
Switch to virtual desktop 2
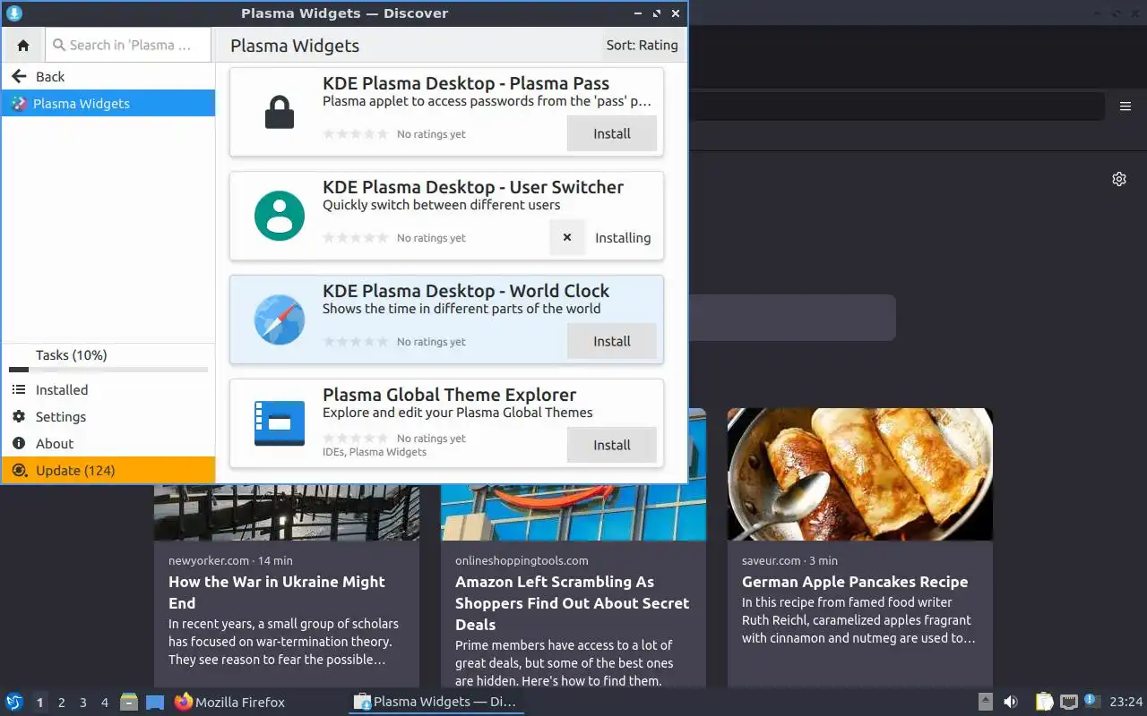[62, 703]
